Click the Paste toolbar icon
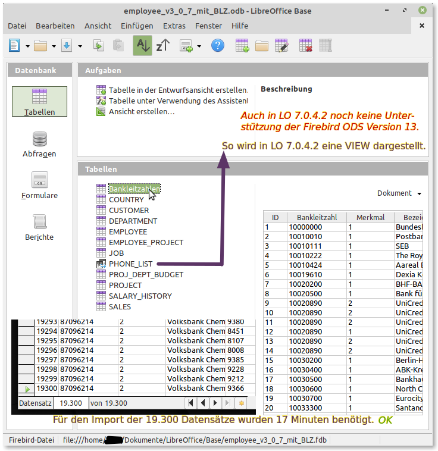This screenshot has width=438, height=451. coord(118,45)
